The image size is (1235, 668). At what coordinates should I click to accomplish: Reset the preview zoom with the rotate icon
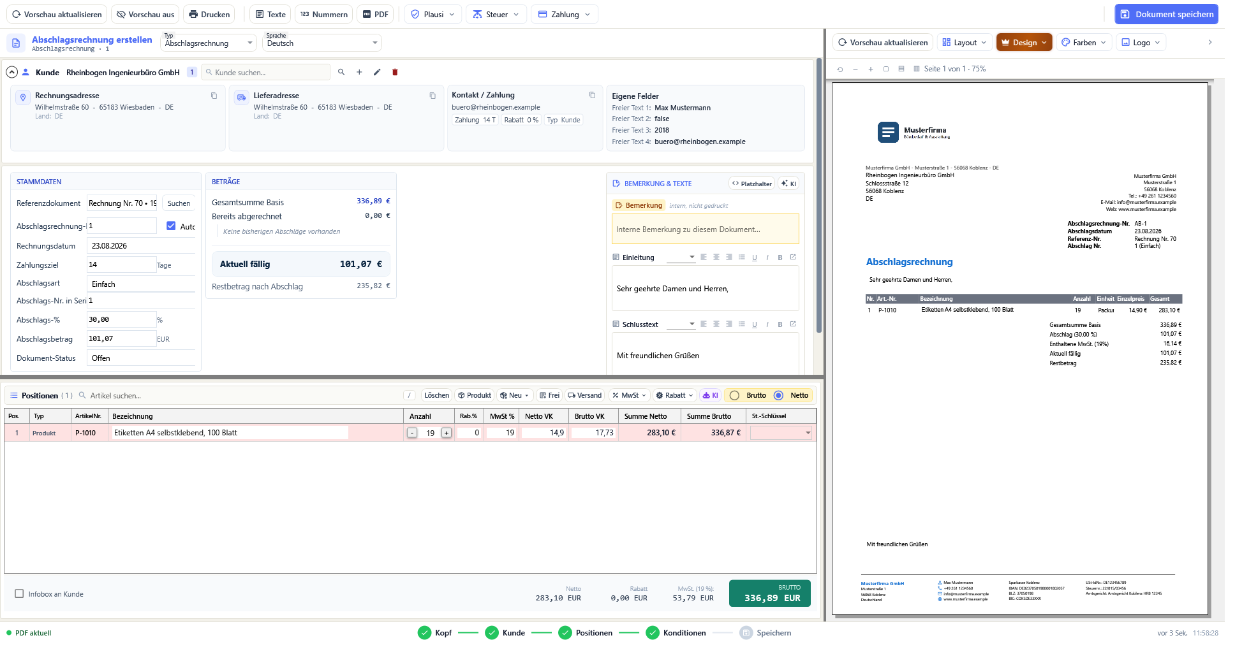[840, 69]
